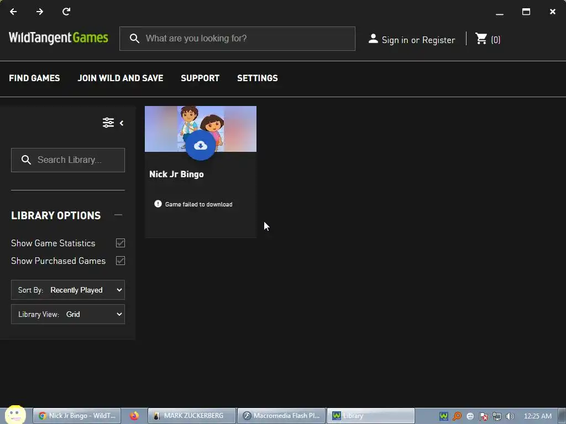Click the WildTangent tray icon
This screenshot has width=566, height=424.
[x=444, y=416]
